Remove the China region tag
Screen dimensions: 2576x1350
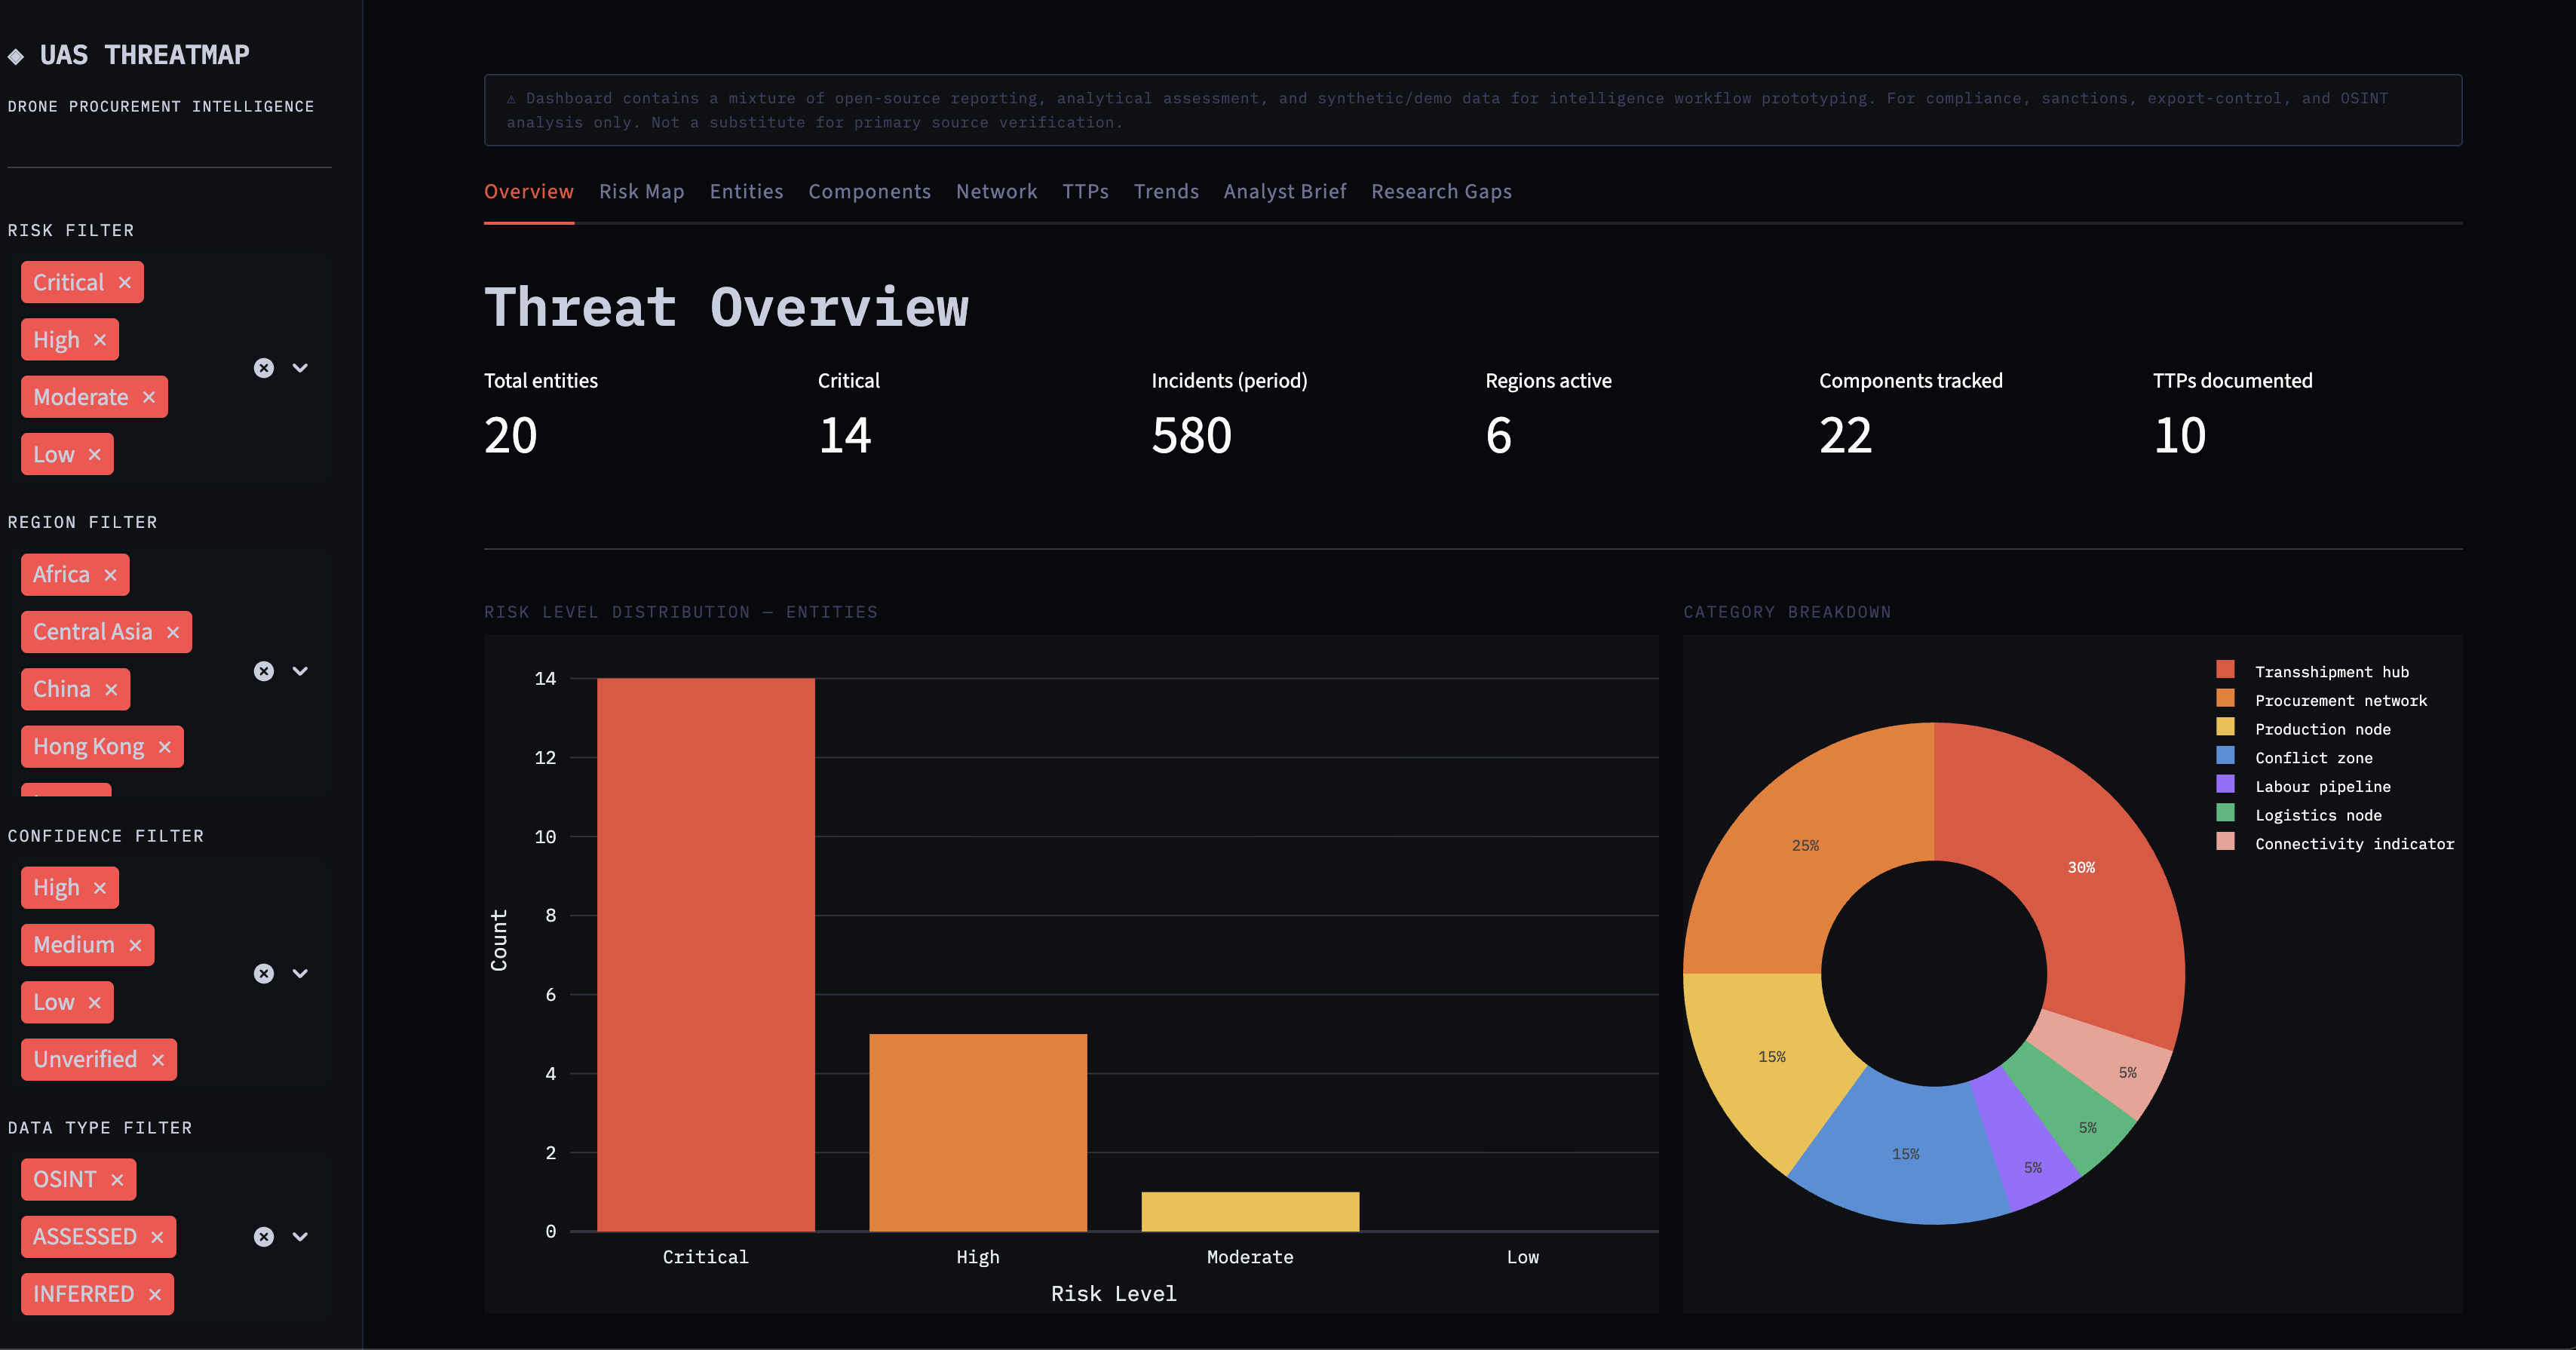[111, 690]
